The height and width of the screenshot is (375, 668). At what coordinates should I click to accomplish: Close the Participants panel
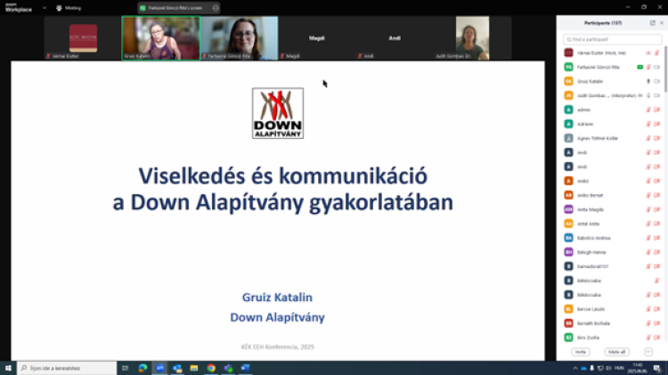click(x=661, y=23)
